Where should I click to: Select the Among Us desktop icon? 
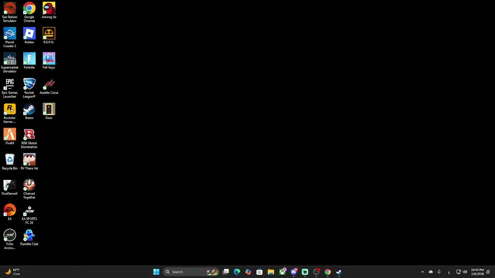point(49,10)
